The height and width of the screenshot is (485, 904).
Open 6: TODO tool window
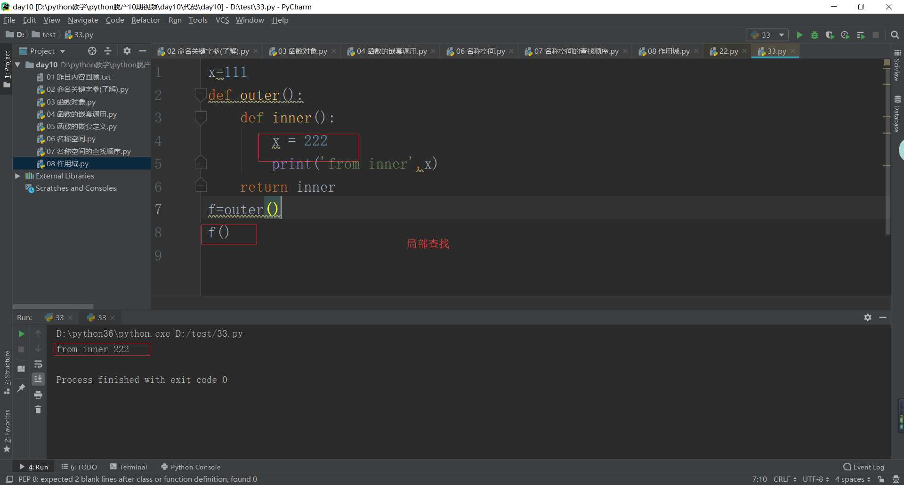[x=79, y=467]
